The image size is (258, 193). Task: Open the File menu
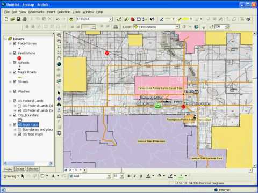(x=7, y=12)
